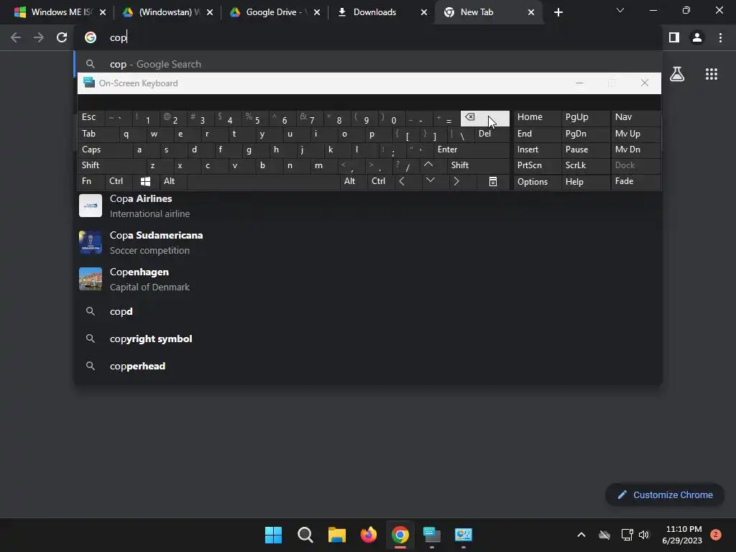Image resolution: width=736 pixels, height=552 pixels.
Task: Click the On-Screen Keyboard taskbar icon
Action: click(432, 535)
